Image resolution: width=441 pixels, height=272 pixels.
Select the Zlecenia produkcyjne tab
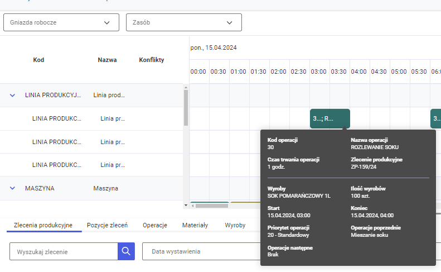pos(43,225)
